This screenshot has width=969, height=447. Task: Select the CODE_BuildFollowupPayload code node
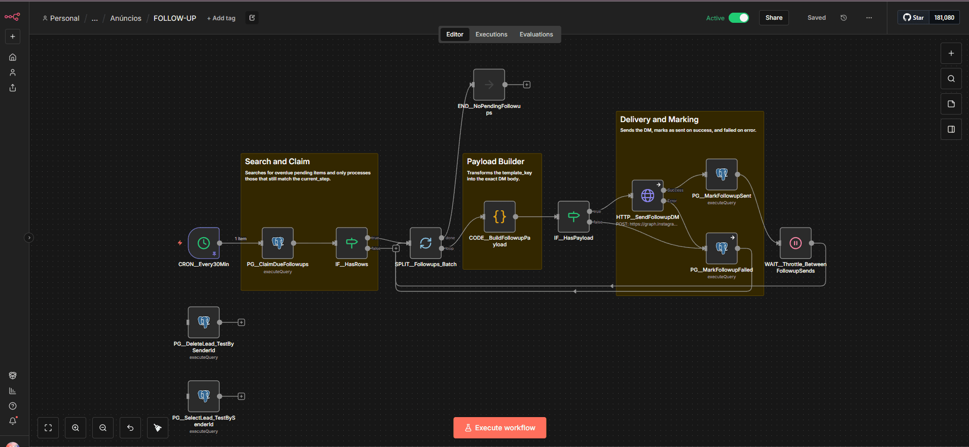(499, 217)
